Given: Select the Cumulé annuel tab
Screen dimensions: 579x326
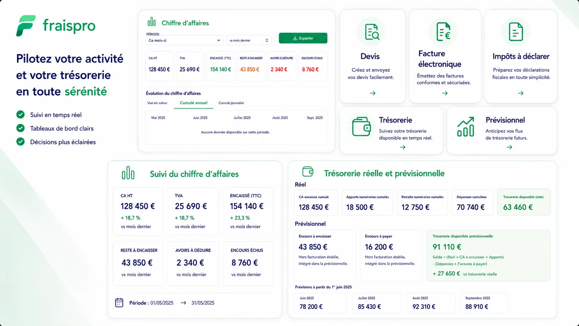Looking at the screenshot, I should [194, 103].
